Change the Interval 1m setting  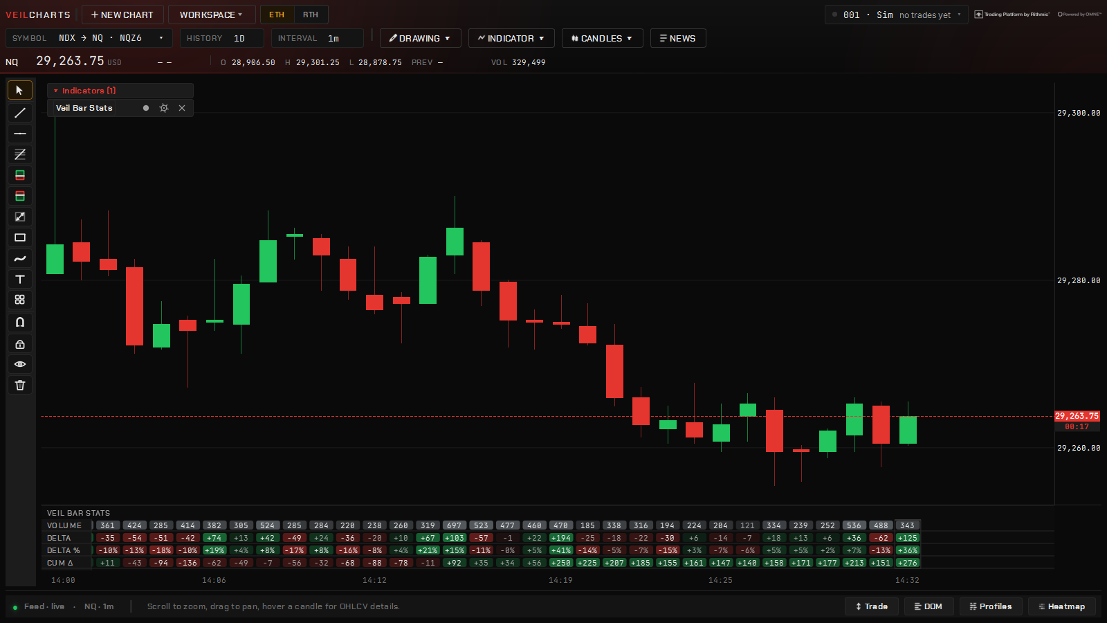(318, 38)
